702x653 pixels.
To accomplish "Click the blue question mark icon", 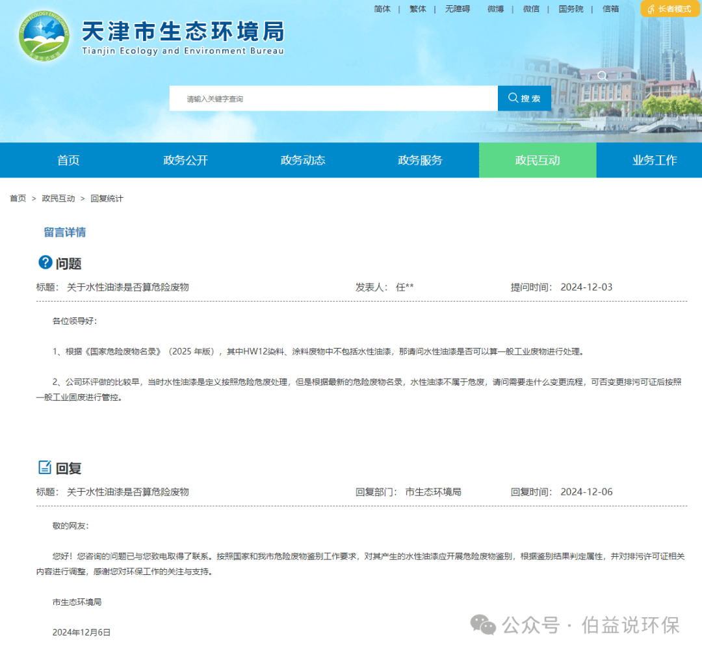I will pos(45,262).
